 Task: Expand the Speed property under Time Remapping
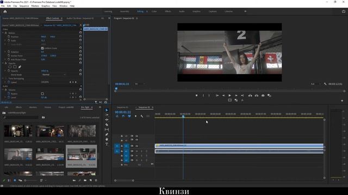pos(5,82)
